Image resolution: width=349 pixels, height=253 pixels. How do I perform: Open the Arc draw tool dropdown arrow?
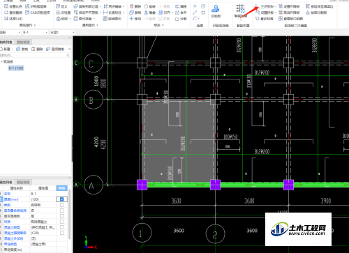tap(198, 19)
